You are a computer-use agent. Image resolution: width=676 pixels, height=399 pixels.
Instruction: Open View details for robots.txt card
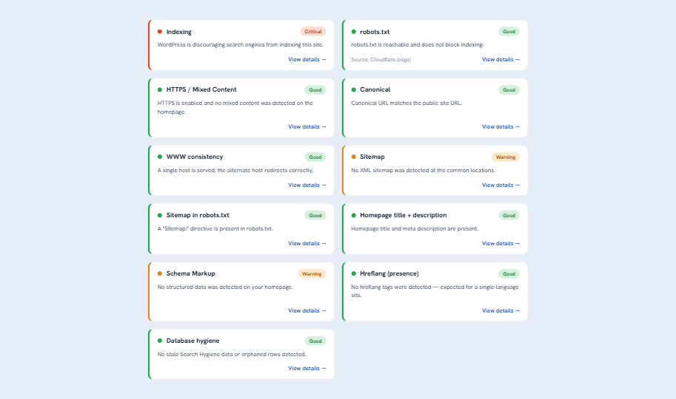tap(501, 59)
